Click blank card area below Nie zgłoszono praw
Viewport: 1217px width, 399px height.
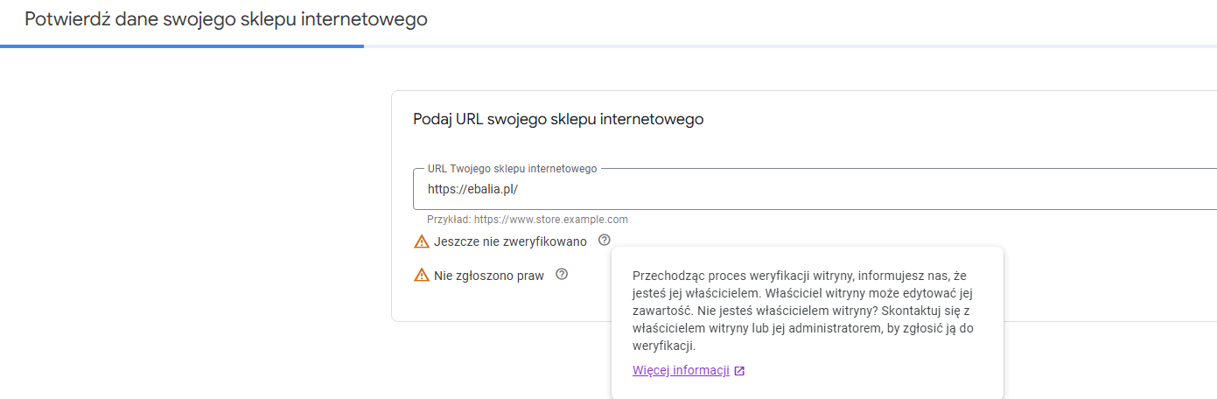pyautogui.click(x=499, y=303)
